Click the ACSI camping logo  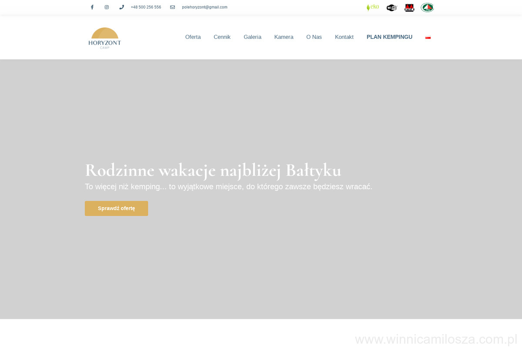tap(409, 7)
